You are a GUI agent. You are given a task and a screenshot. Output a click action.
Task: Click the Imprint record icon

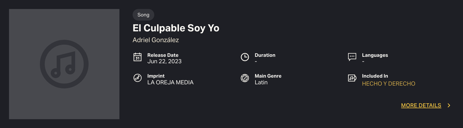click(138, 78)
